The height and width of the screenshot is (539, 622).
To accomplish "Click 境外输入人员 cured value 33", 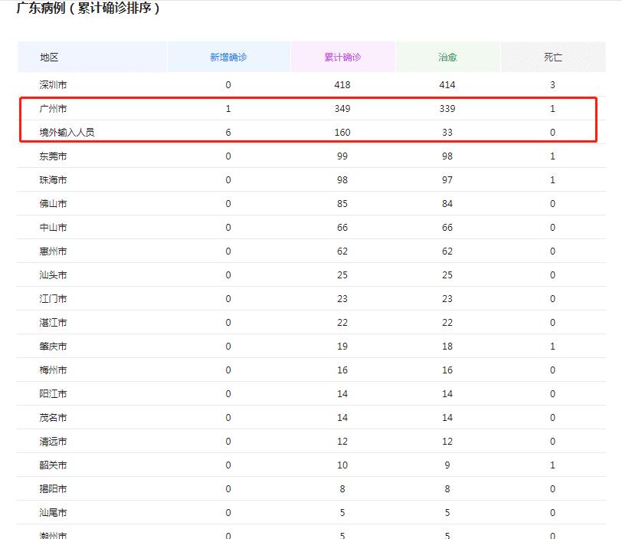I will point(447,133).
